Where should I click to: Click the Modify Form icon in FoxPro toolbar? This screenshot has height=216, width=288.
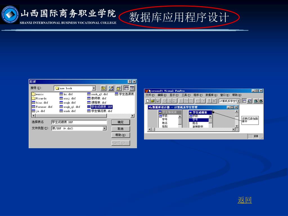[214, 101]
